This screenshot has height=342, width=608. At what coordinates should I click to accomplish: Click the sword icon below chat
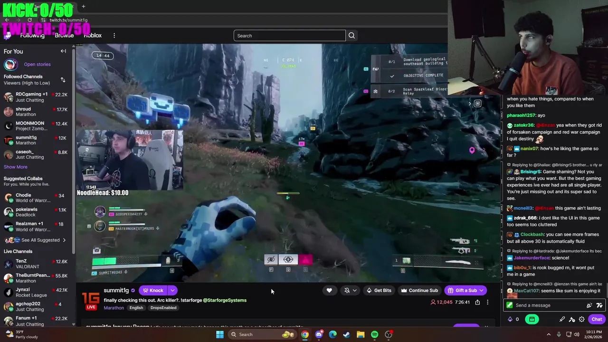point(562,319)
